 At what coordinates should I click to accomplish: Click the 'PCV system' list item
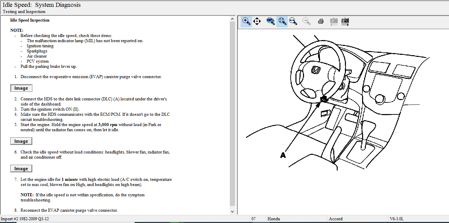[x=38, y=61]
